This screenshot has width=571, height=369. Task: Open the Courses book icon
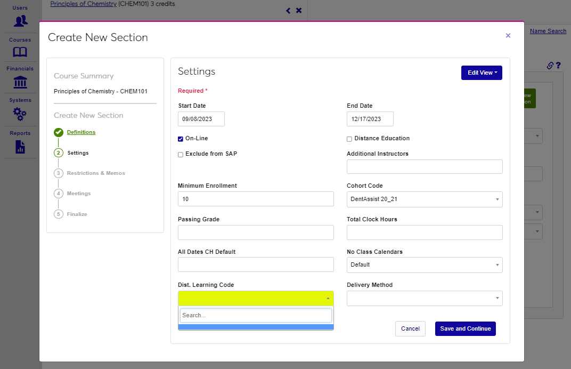[20, 52]
